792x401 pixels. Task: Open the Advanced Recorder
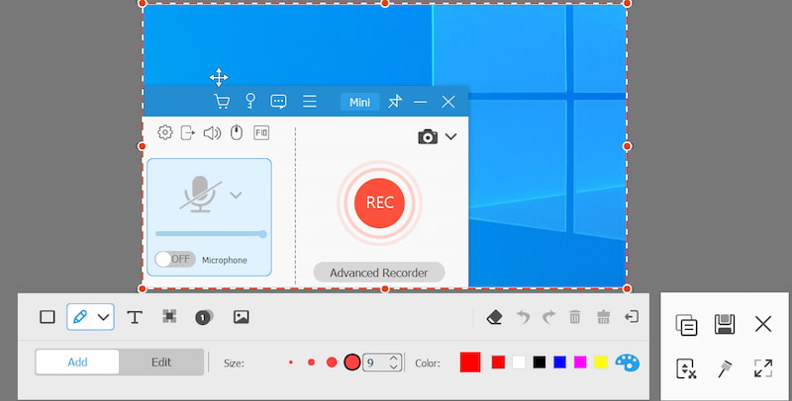(378, 273)
